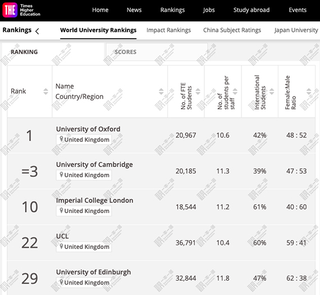This screenshot has height=295, width=320.
Task: Click the 20,967 students value
Action: (186, 135)
